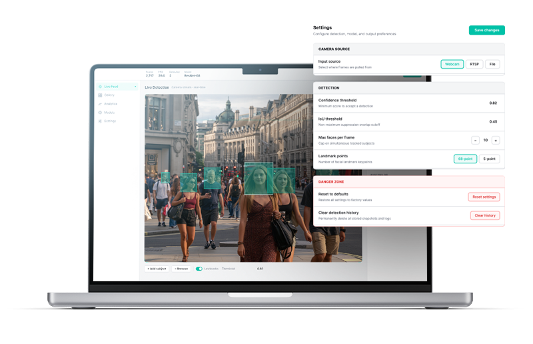This screenshot has height=344, width=533.
Task: Click the Live Detection heading
Action: pyautogui.click(x=157, y=87)
